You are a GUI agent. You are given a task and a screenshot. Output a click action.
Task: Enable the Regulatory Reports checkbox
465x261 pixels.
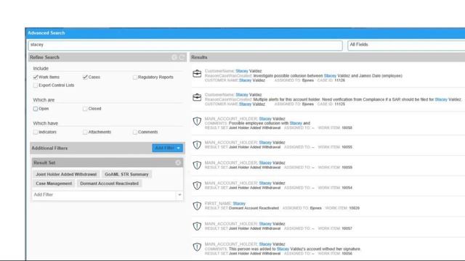(135, 77)
